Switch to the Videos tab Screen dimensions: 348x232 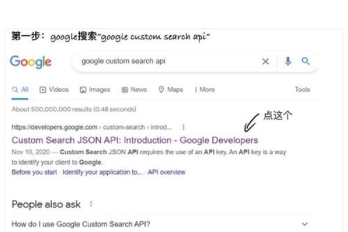click(54, 89)
